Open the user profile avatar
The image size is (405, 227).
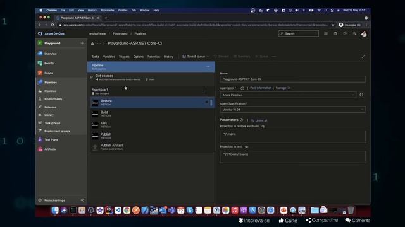364,33
